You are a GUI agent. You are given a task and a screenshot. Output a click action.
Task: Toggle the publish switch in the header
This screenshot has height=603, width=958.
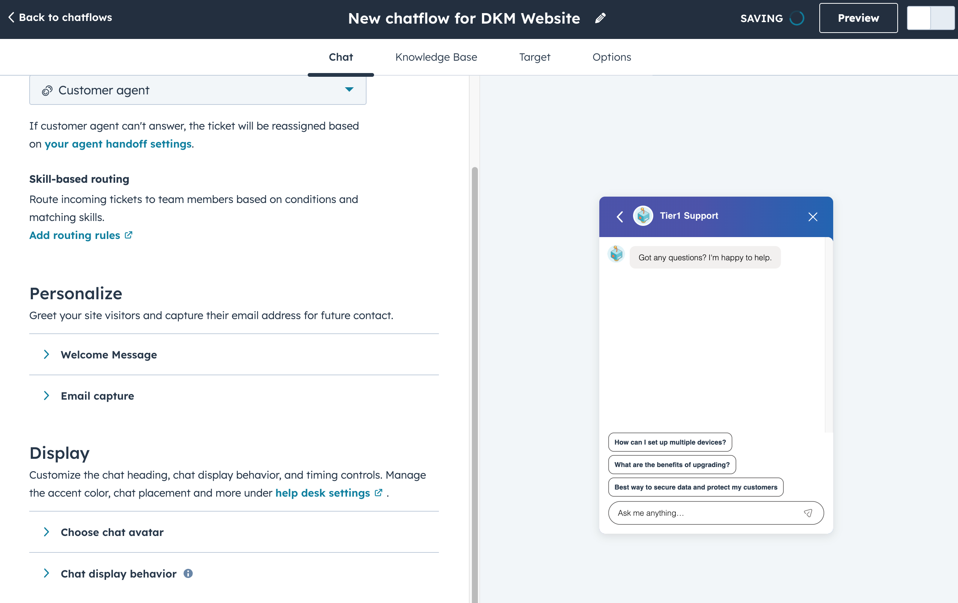click(x=931, y=18)
